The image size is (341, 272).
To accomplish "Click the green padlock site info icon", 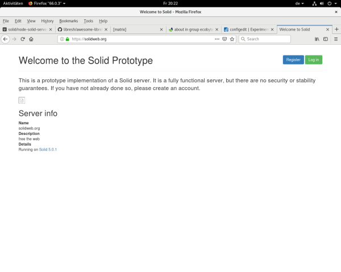I will 67,39.
